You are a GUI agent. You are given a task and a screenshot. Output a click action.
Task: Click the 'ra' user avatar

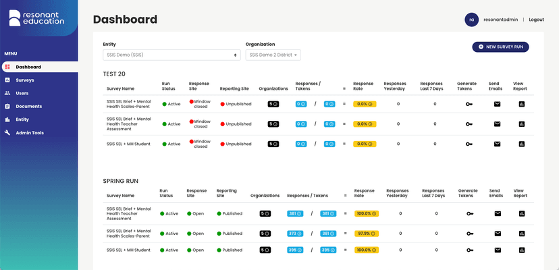471,20
